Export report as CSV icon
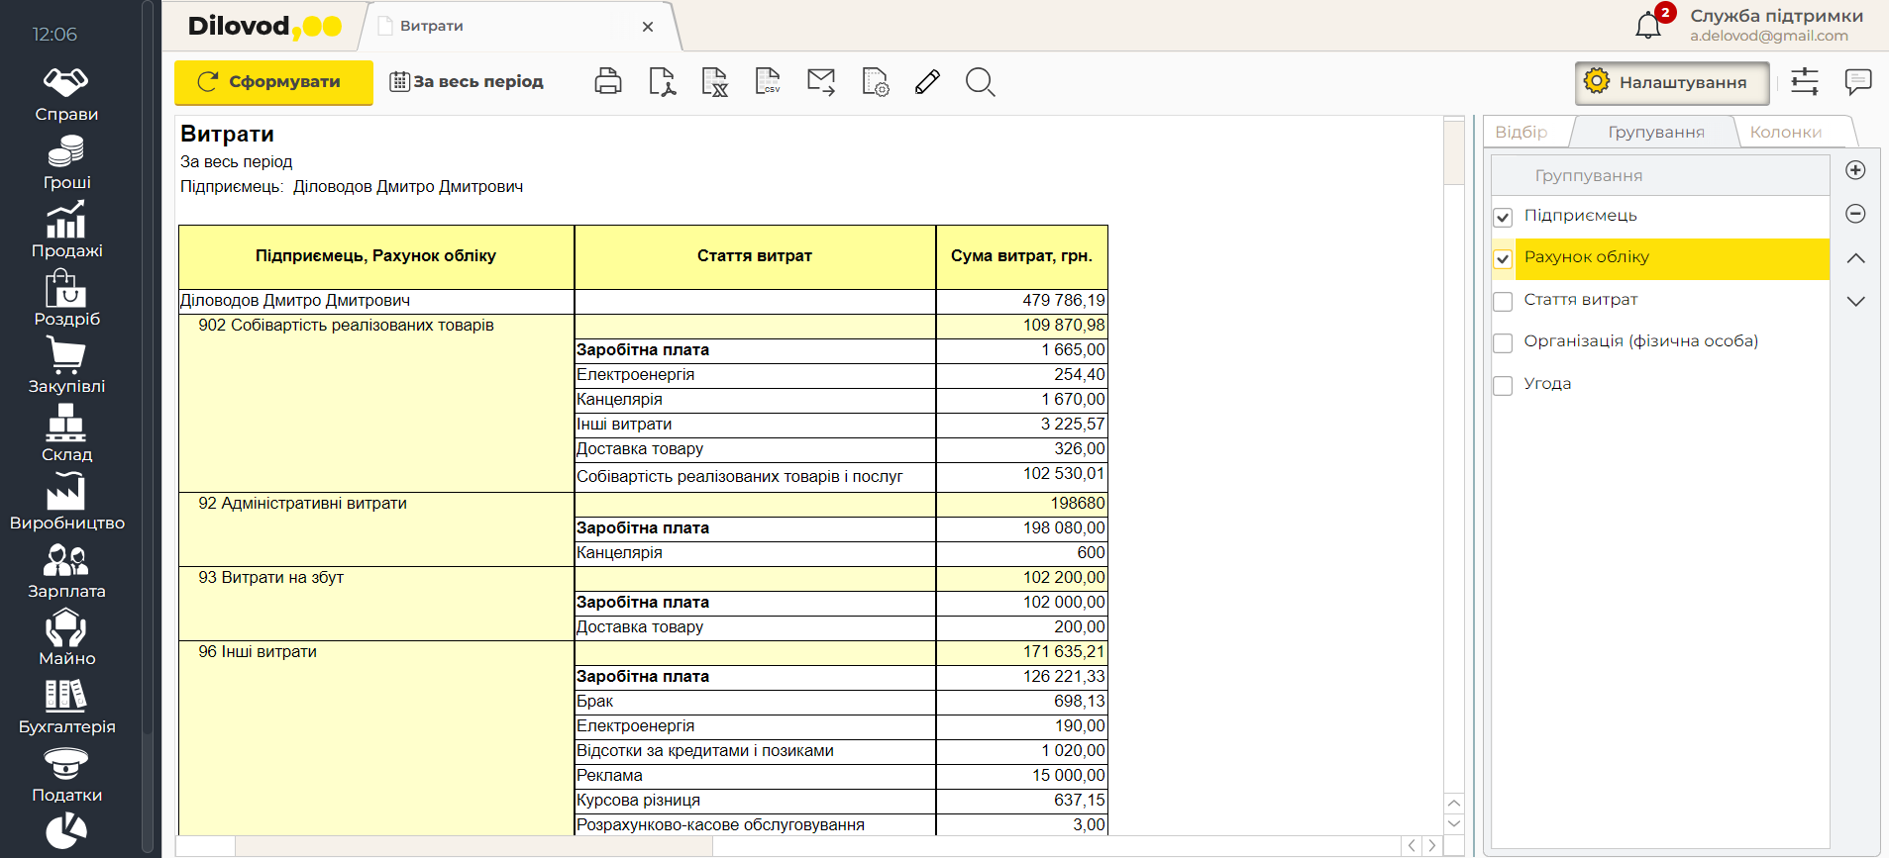This screenshot has height=858, width=1889. pos(768,82)
